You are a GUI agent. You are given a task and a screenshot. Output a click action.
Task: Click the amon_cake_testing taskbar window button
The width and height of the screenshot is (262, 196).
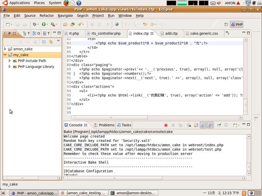pyautogui.click(x=83, y=193)
